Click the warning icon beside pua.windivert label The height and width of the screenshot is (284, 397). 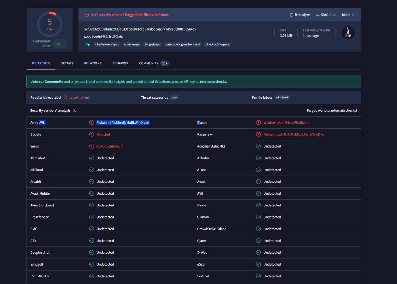[x=65, y=97]
